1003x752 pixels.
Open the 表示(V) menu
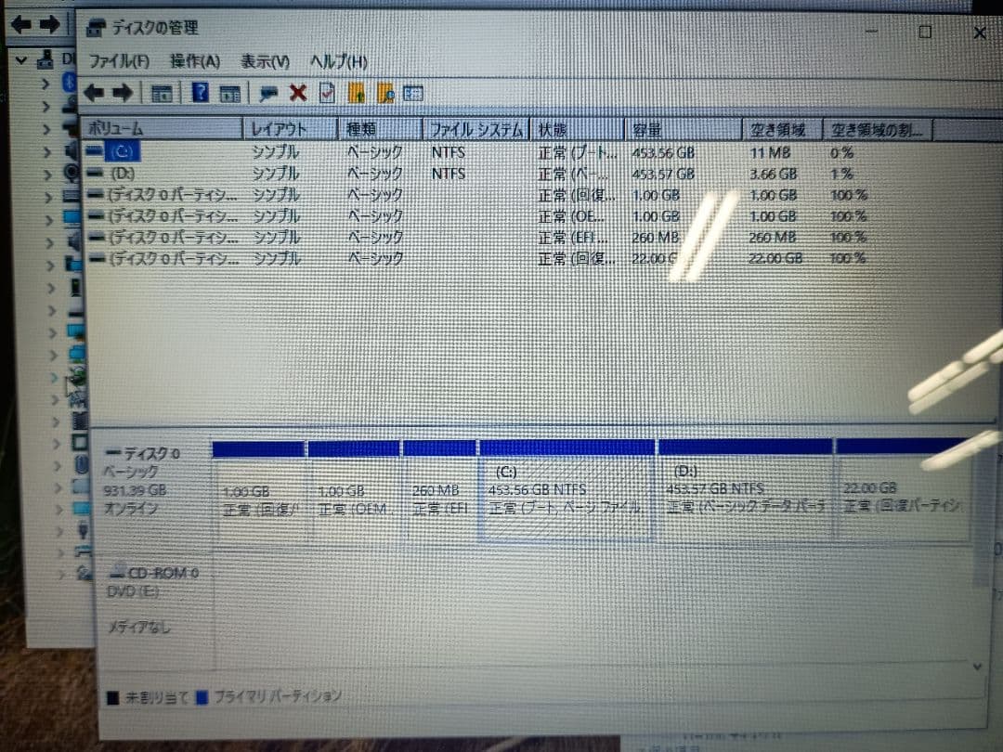(x=263, y=61)
